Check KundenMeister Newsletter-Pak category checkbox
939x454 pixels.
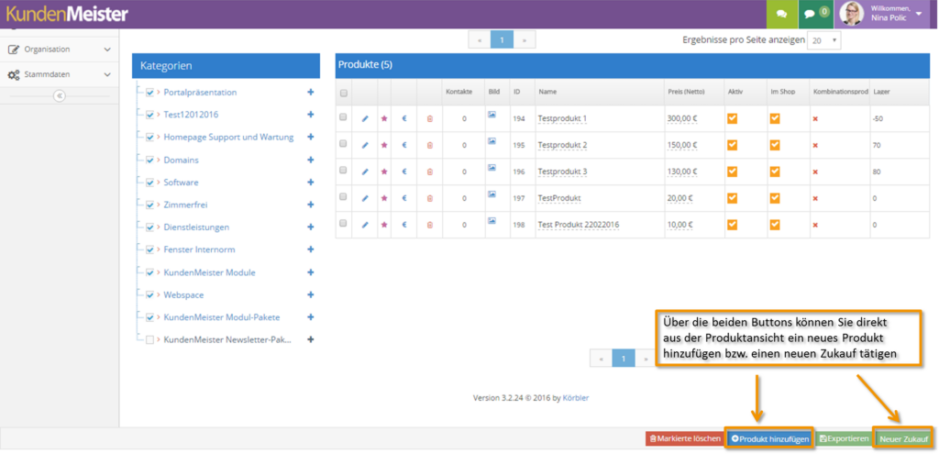pyautogui.click(x=150, y=339)
